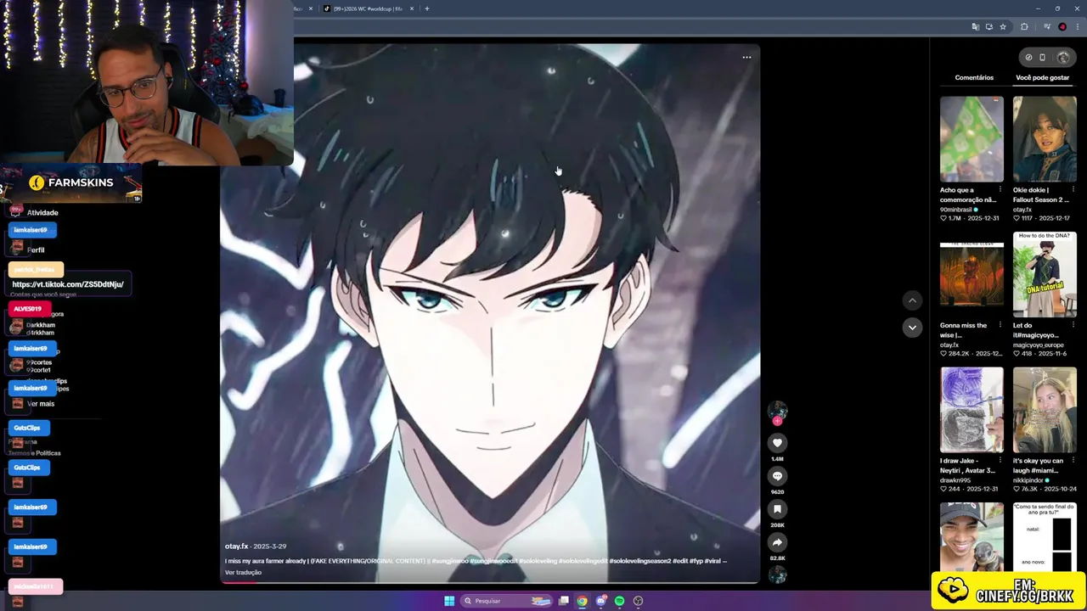
Task: Follow creator with pink plus badge
Action: 777,421
